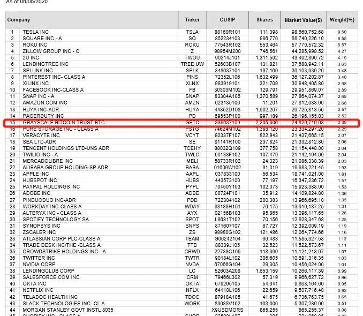This screenshot has height=316, width=363.
Task: Click the SNPS ticker cell
Action: pos(192,226)
